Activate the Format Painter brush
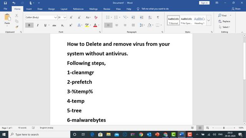This screenshot has height=138, width=246. coord(17,27)
